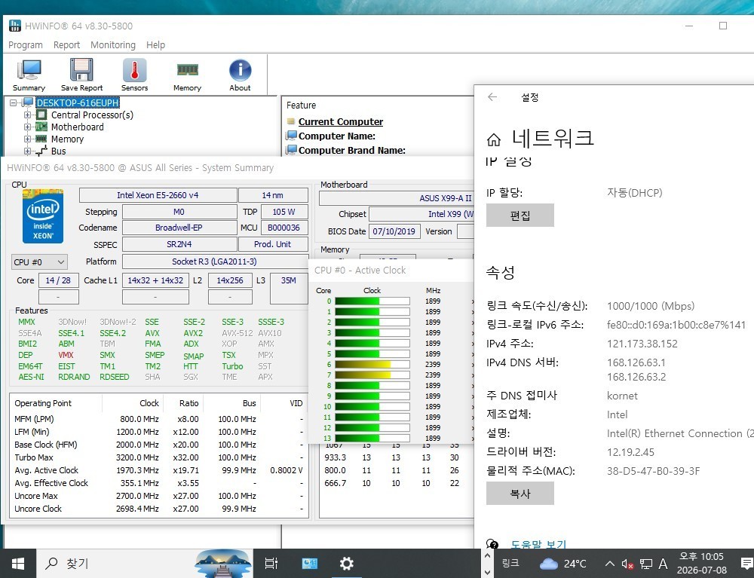Click the Socket R3 (LGA2011-3) platform value
The width and height of the screenshot is (754, 578).
click(x=214, y=261)
